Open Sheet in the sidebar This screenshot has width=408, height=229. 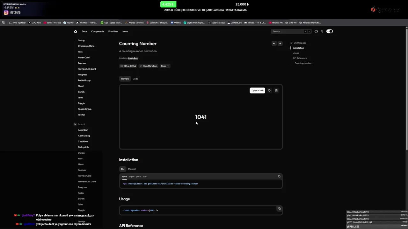tap(81, 86)
